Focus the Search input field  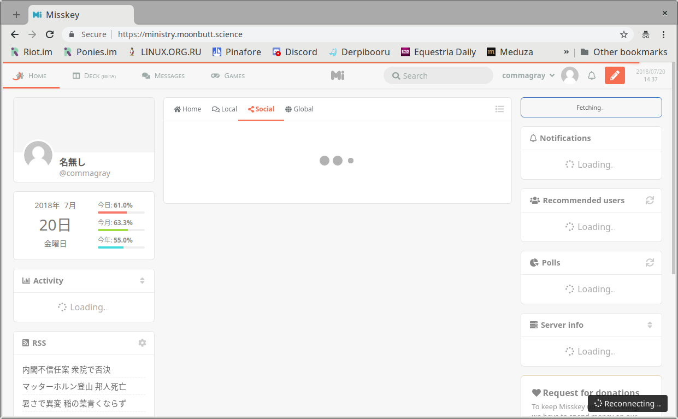(438, 76)
